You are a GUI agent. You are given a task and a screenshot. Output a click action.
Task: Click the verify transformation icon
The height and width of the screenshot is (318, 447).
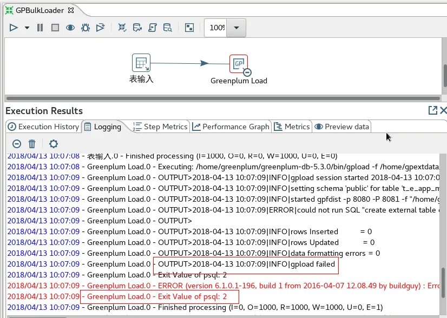(x=122, y=28)
